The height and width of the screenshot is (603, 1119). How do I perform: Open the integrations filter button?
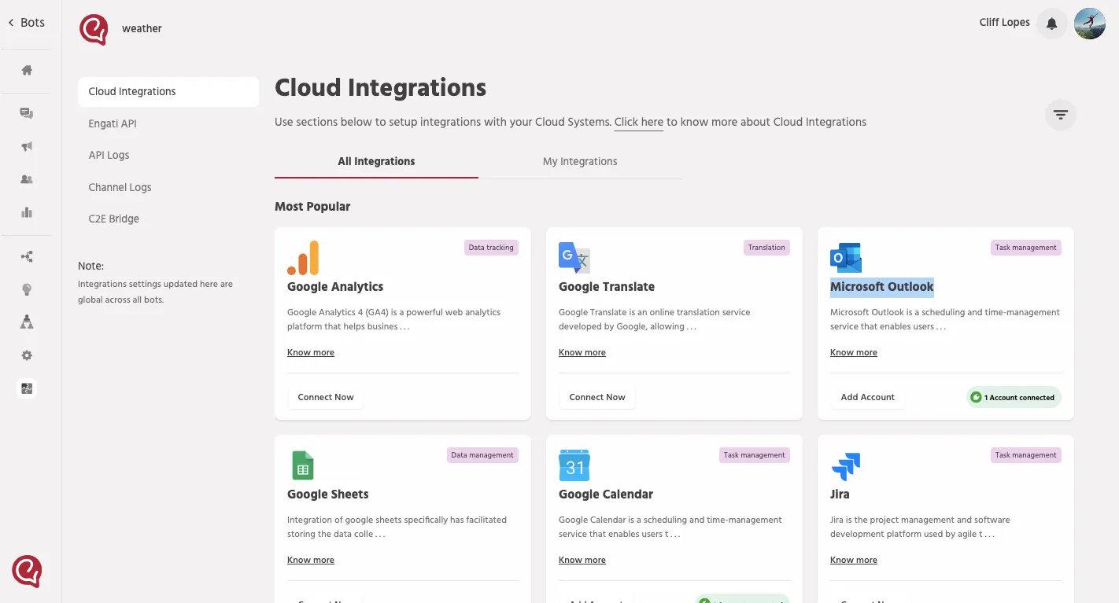[x=1061, y=115]
